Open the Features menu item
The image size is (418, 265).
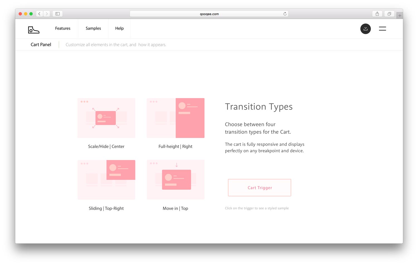click(x=63, y=28)
